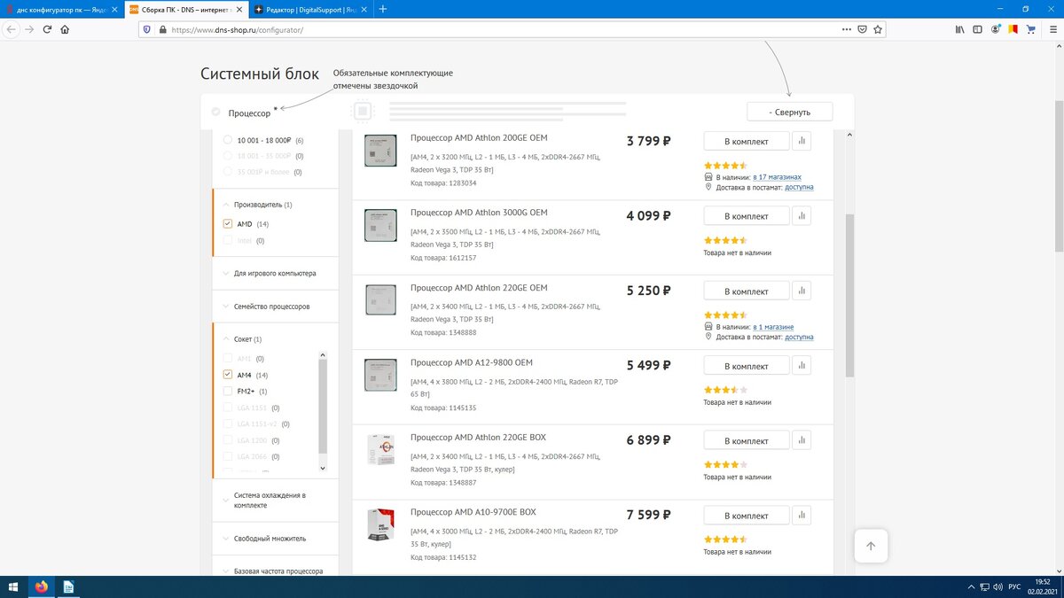
Task: Compare Athlon 200GE OEM using chart icon
Action: [x=802, y=141]
